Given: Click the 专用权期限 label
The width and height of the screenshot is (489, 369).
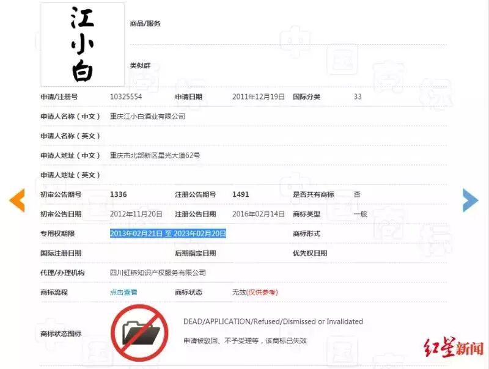Looking at the screenshot, I should tap(57, 233).
